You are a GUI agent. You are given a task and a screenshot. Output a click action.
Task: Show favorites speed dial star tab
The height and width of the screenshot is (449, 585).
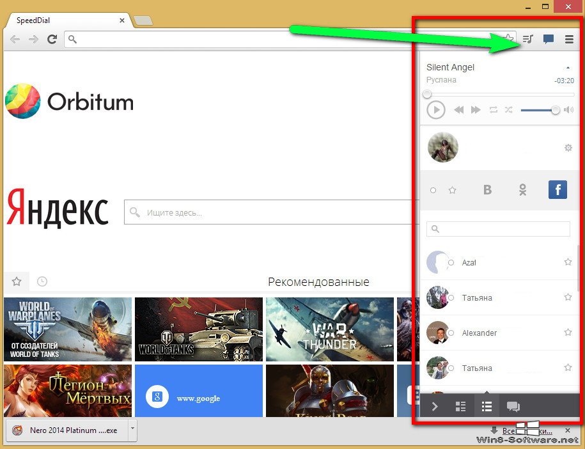pyautogui.click(x=17, y=281)
